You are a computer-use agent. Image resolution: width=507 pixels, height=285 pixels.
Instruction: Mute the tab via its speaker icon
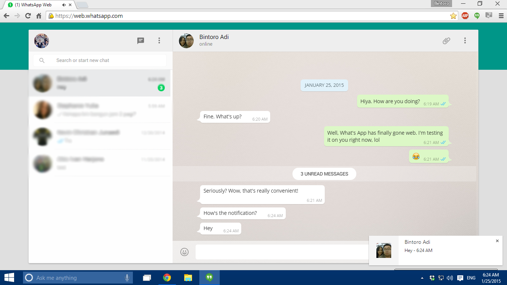(64, 5)
